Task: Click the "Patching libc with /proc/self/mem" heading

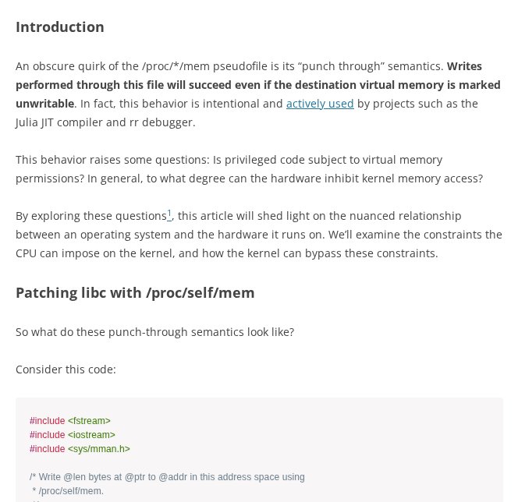Action: pos(135,293)
